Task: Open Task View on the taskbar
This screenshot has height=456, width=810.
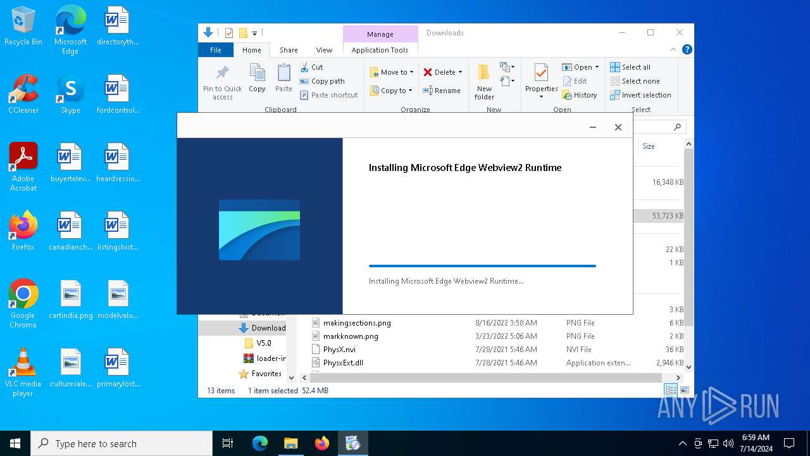Action: tap(228, 443)
